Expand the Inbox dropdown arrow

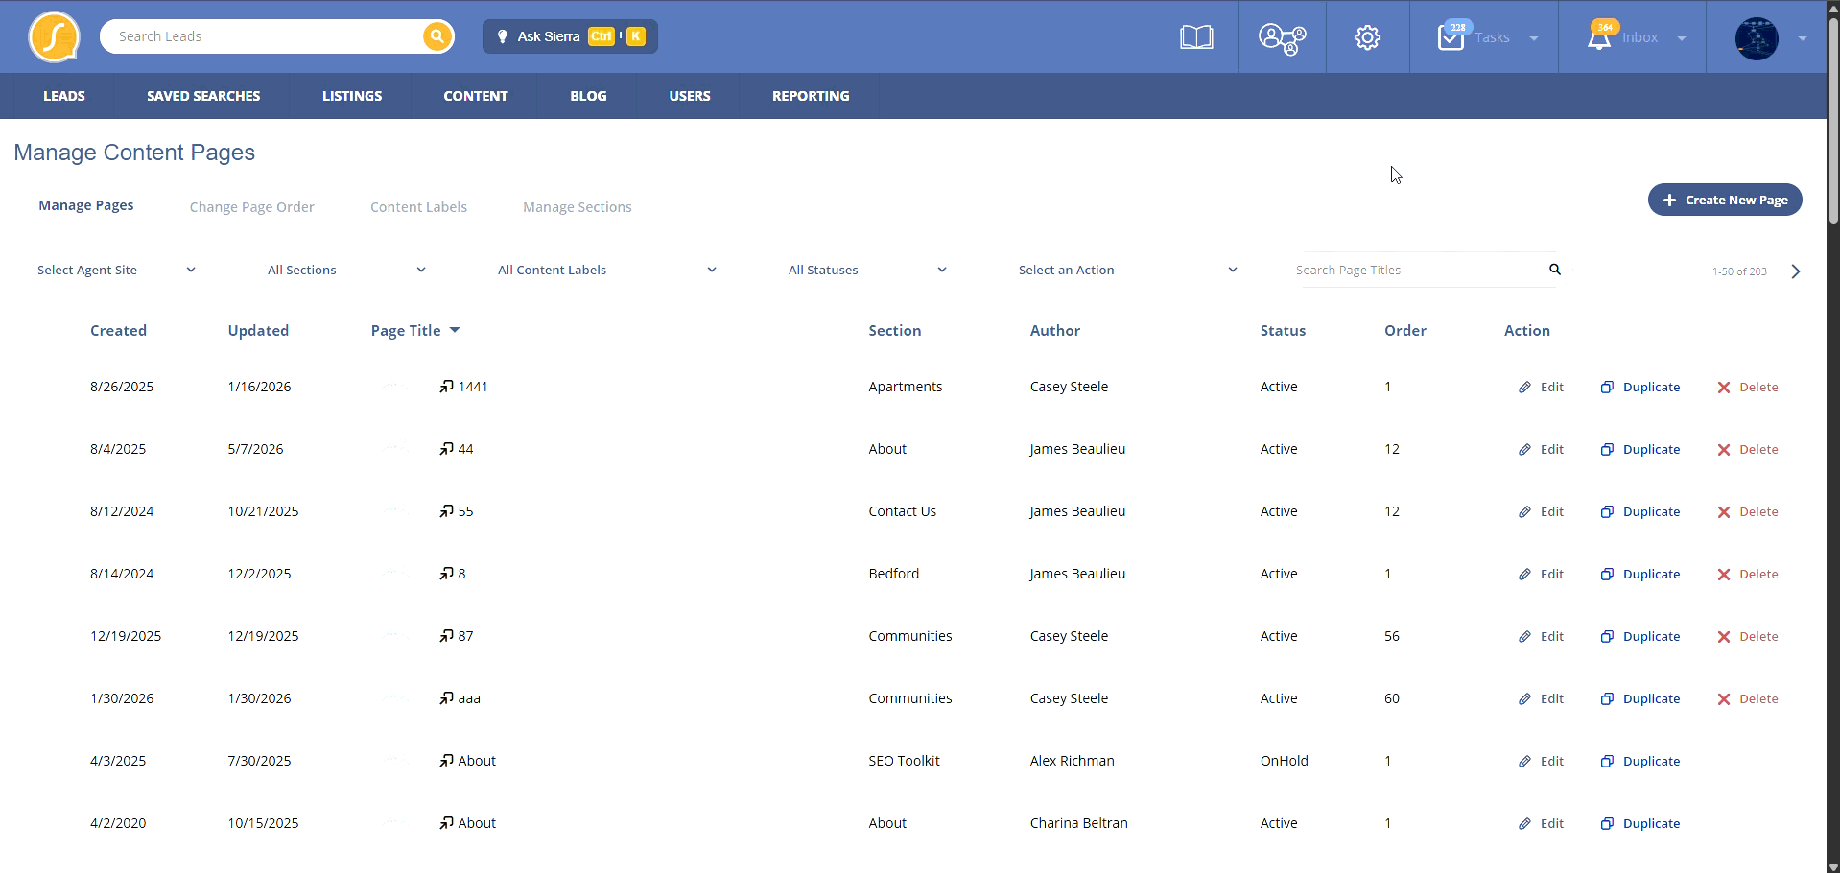coord(1682,38)
